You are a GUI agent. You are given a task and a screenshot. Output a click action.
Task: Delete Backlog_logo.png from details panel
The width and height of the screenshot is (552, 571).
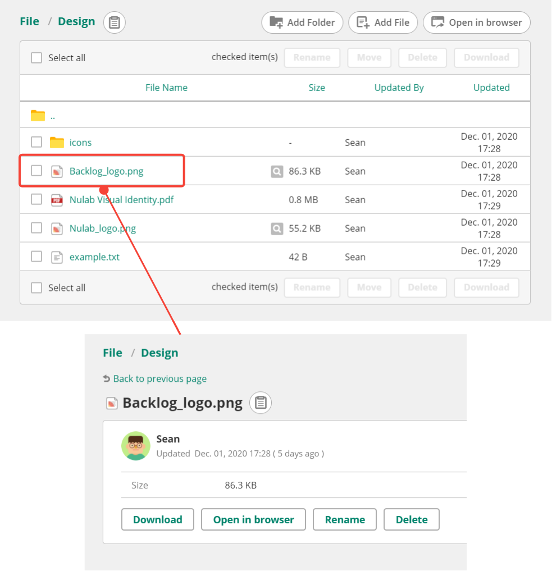tap(412, 520)
